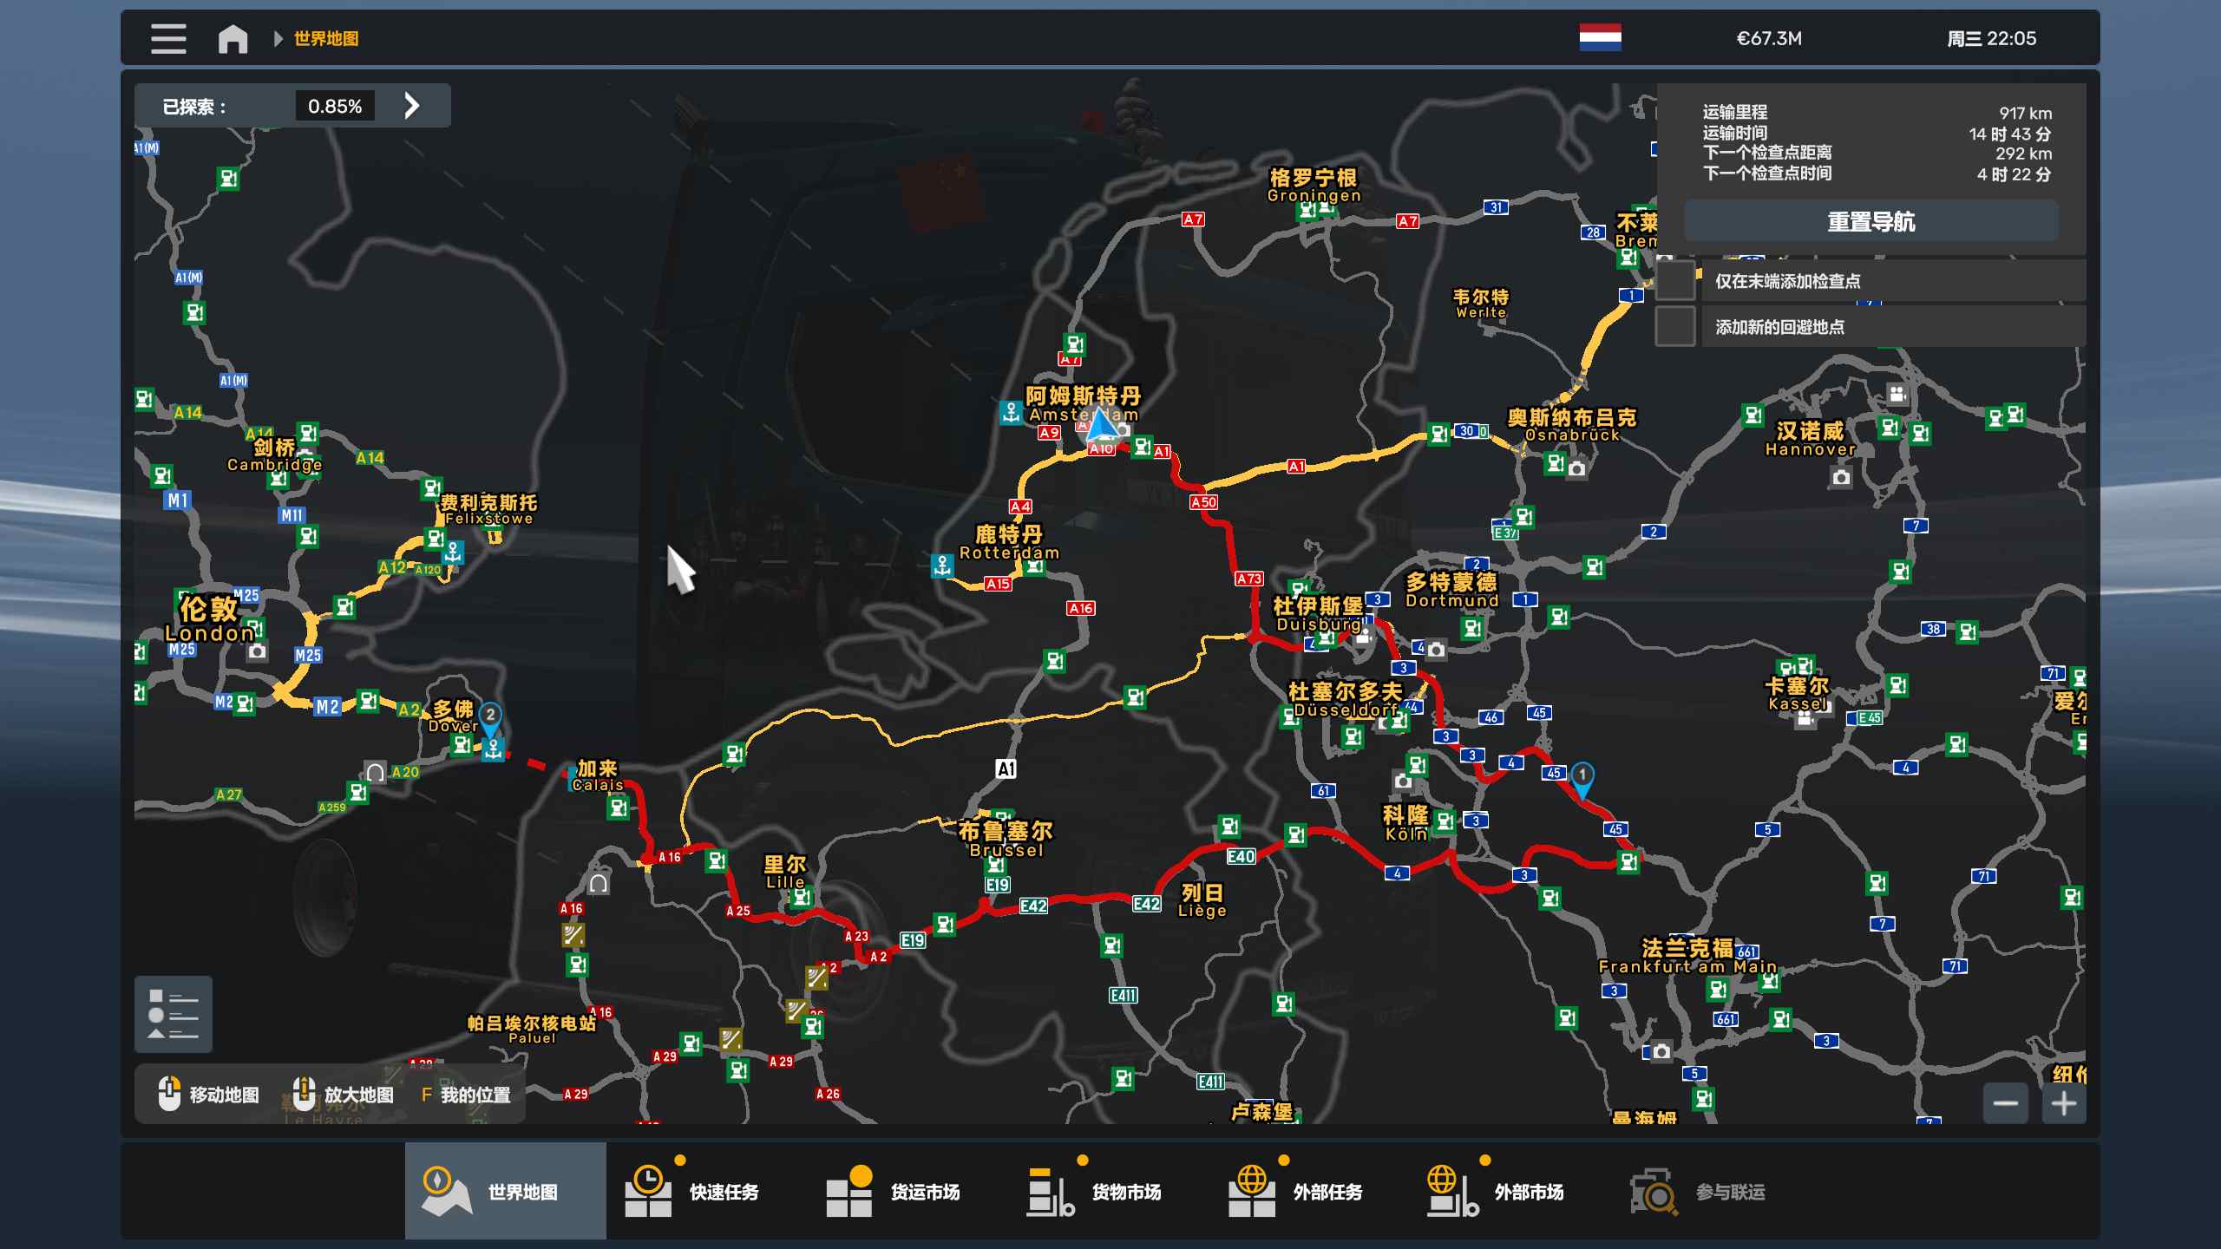
Task: Click the 我的位置 my location hint
Action: point(465,1095)
